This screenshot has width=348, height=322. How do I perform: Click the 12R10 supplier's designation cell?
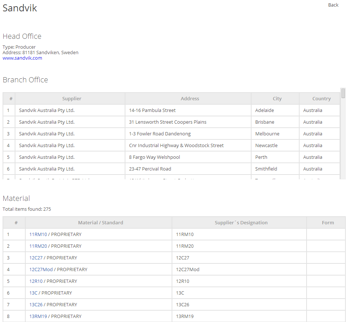(239, 281)
